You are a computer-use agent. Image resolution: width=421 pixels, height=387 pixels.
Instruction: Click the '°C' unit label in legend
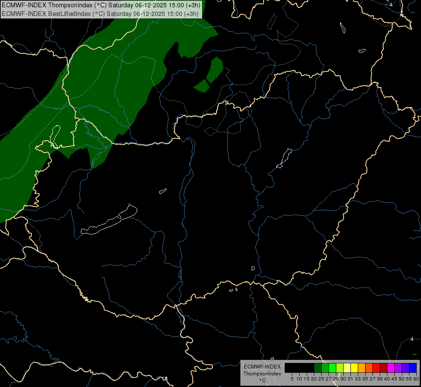coord(262,381)
